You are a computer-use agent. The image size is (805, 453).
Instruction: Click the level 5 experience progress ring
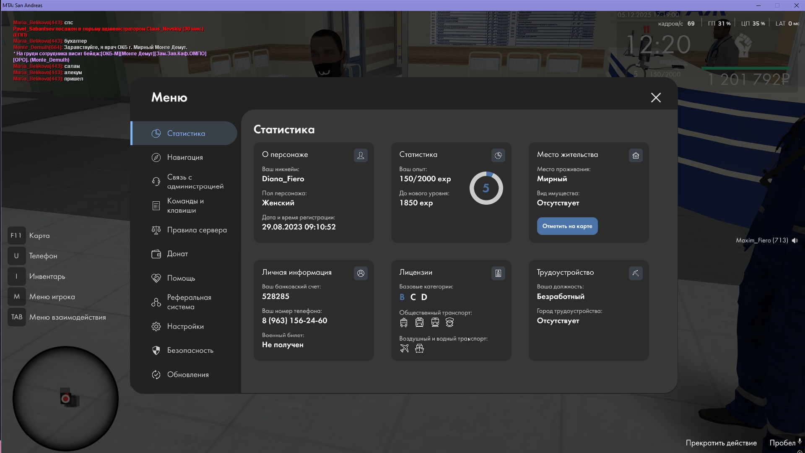(x=486, y=188)
